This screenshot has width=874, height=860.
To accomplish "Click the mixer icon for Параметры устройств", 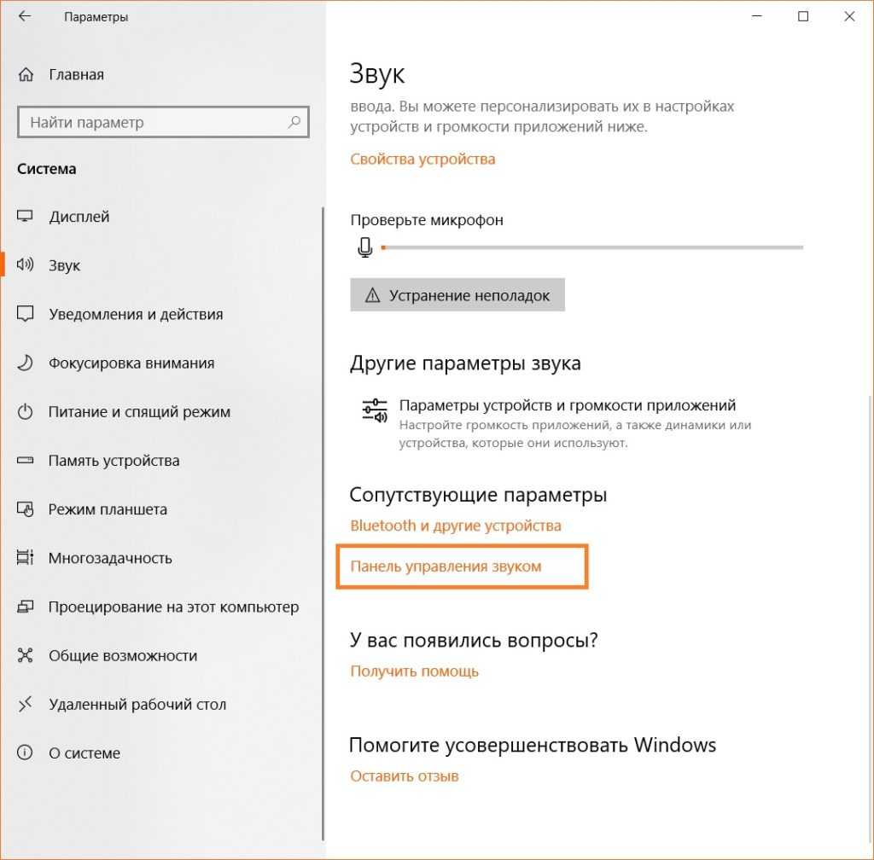I will pos(375,411).
